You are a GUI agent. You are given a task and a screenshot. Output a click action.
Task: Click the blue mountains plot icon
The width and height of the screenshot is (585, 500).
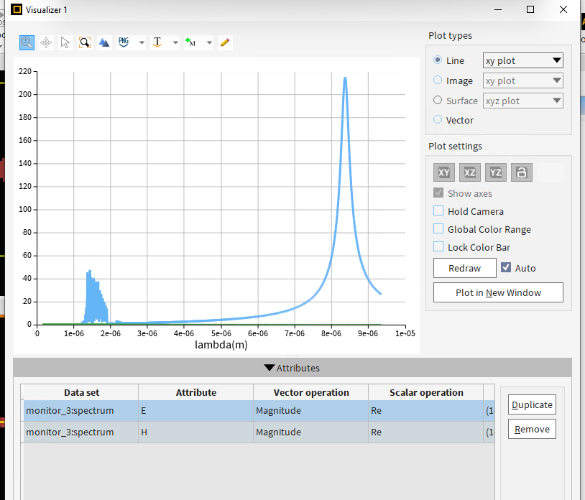[104, 42]
